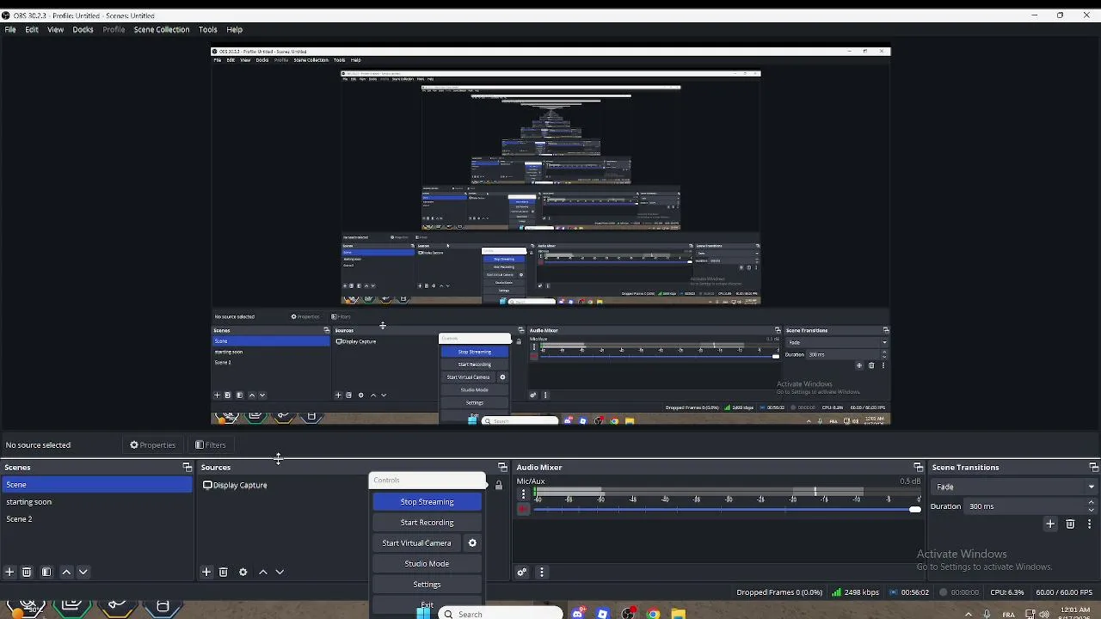Open the Scene Collection menu

pos(162,29)
